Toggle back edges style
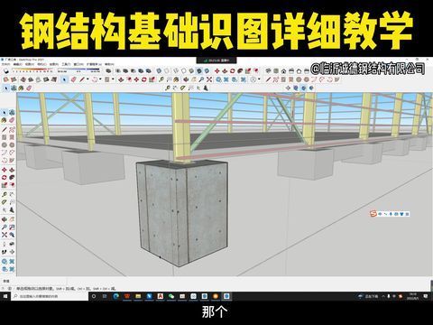This screenshot has height=325, width=433. pos(167,71)
